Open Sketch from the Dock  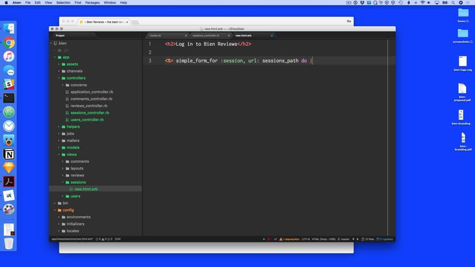[9, 168]
